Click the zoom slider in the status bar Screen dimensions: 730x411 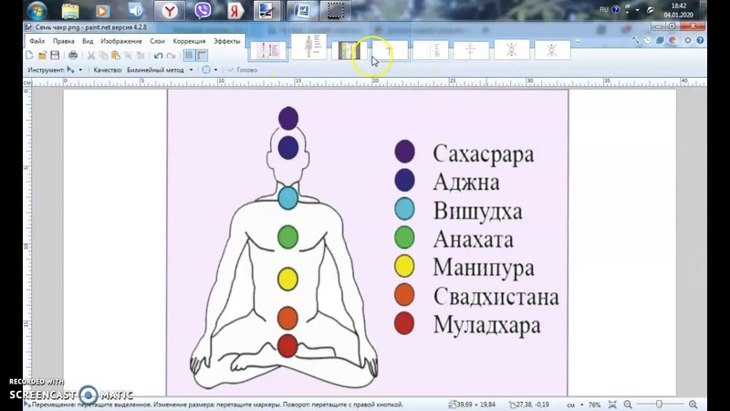point(659,404)
